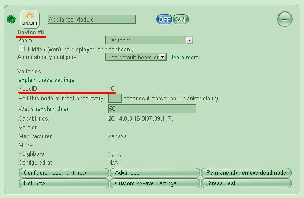Image resolution: width=304 pixels, height=198 pixels.
Task: Switch the appliance module OFF
Action: [164, 19]
